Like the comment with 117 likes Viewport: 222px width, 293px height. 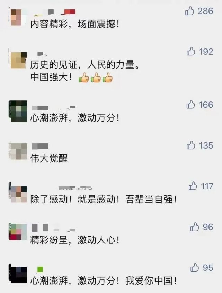click(193, 186)
